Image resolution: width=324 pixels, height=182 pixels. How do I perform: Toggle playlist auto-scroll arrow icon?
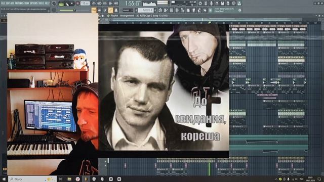(x=99, y=10)
